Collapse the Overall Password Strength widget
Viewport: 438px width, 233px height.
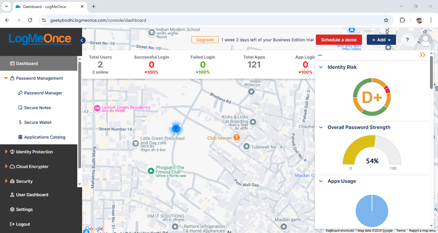pyautogui.click(x=321, y=127)
